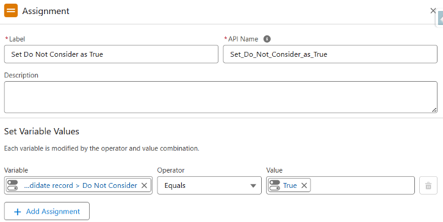443x222 pixels.
Task: Click the Operator dropdown caret arrow
Action: [x=253, y=186]
